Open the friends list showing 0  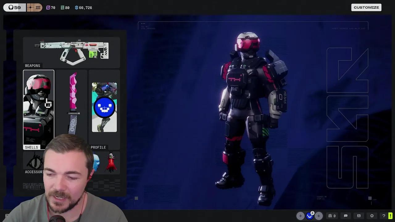click(x=332, y=216)
